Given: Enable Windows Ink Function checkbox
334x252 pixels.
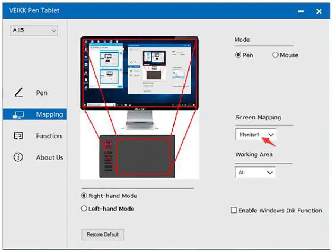Looking at the screenshot, I should (234, 210).
